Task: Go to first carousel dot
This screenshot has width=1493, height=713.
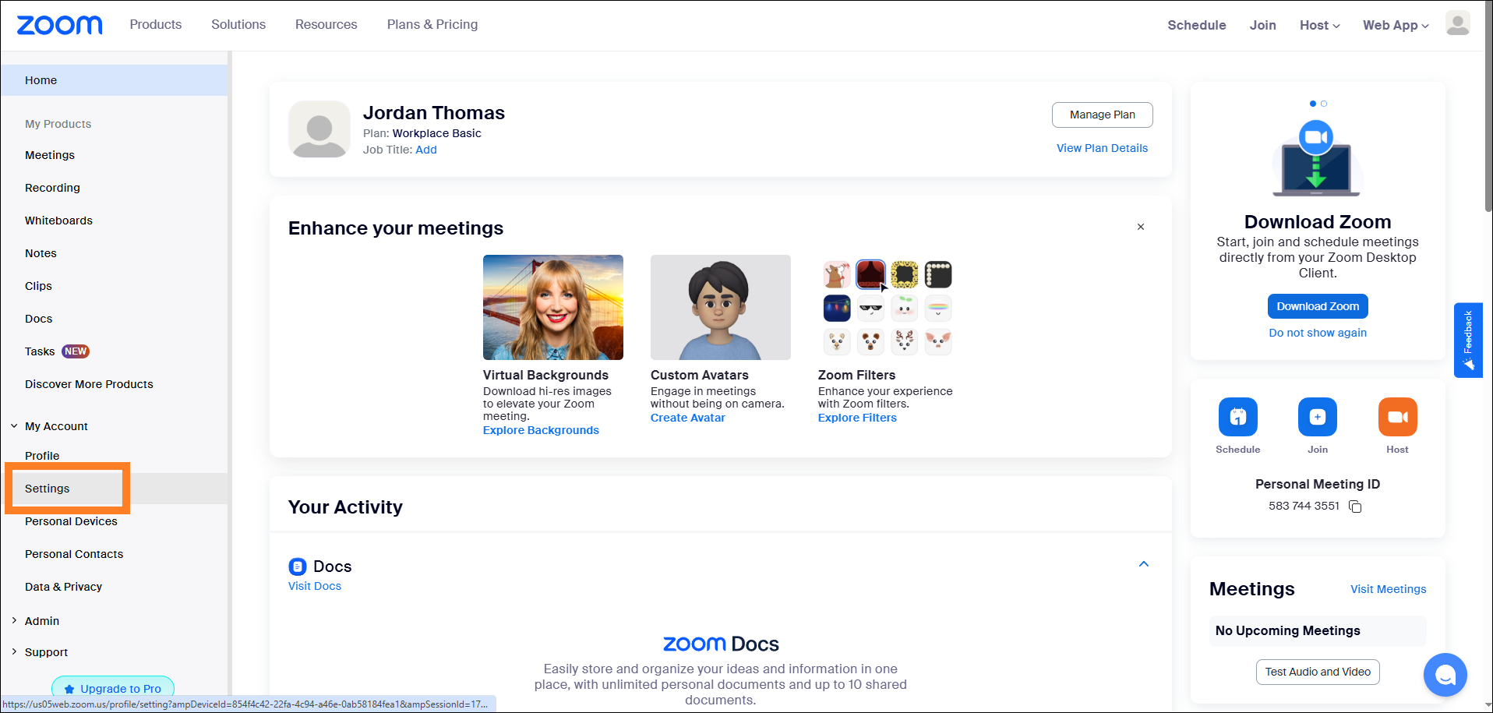Action: 1312,104
